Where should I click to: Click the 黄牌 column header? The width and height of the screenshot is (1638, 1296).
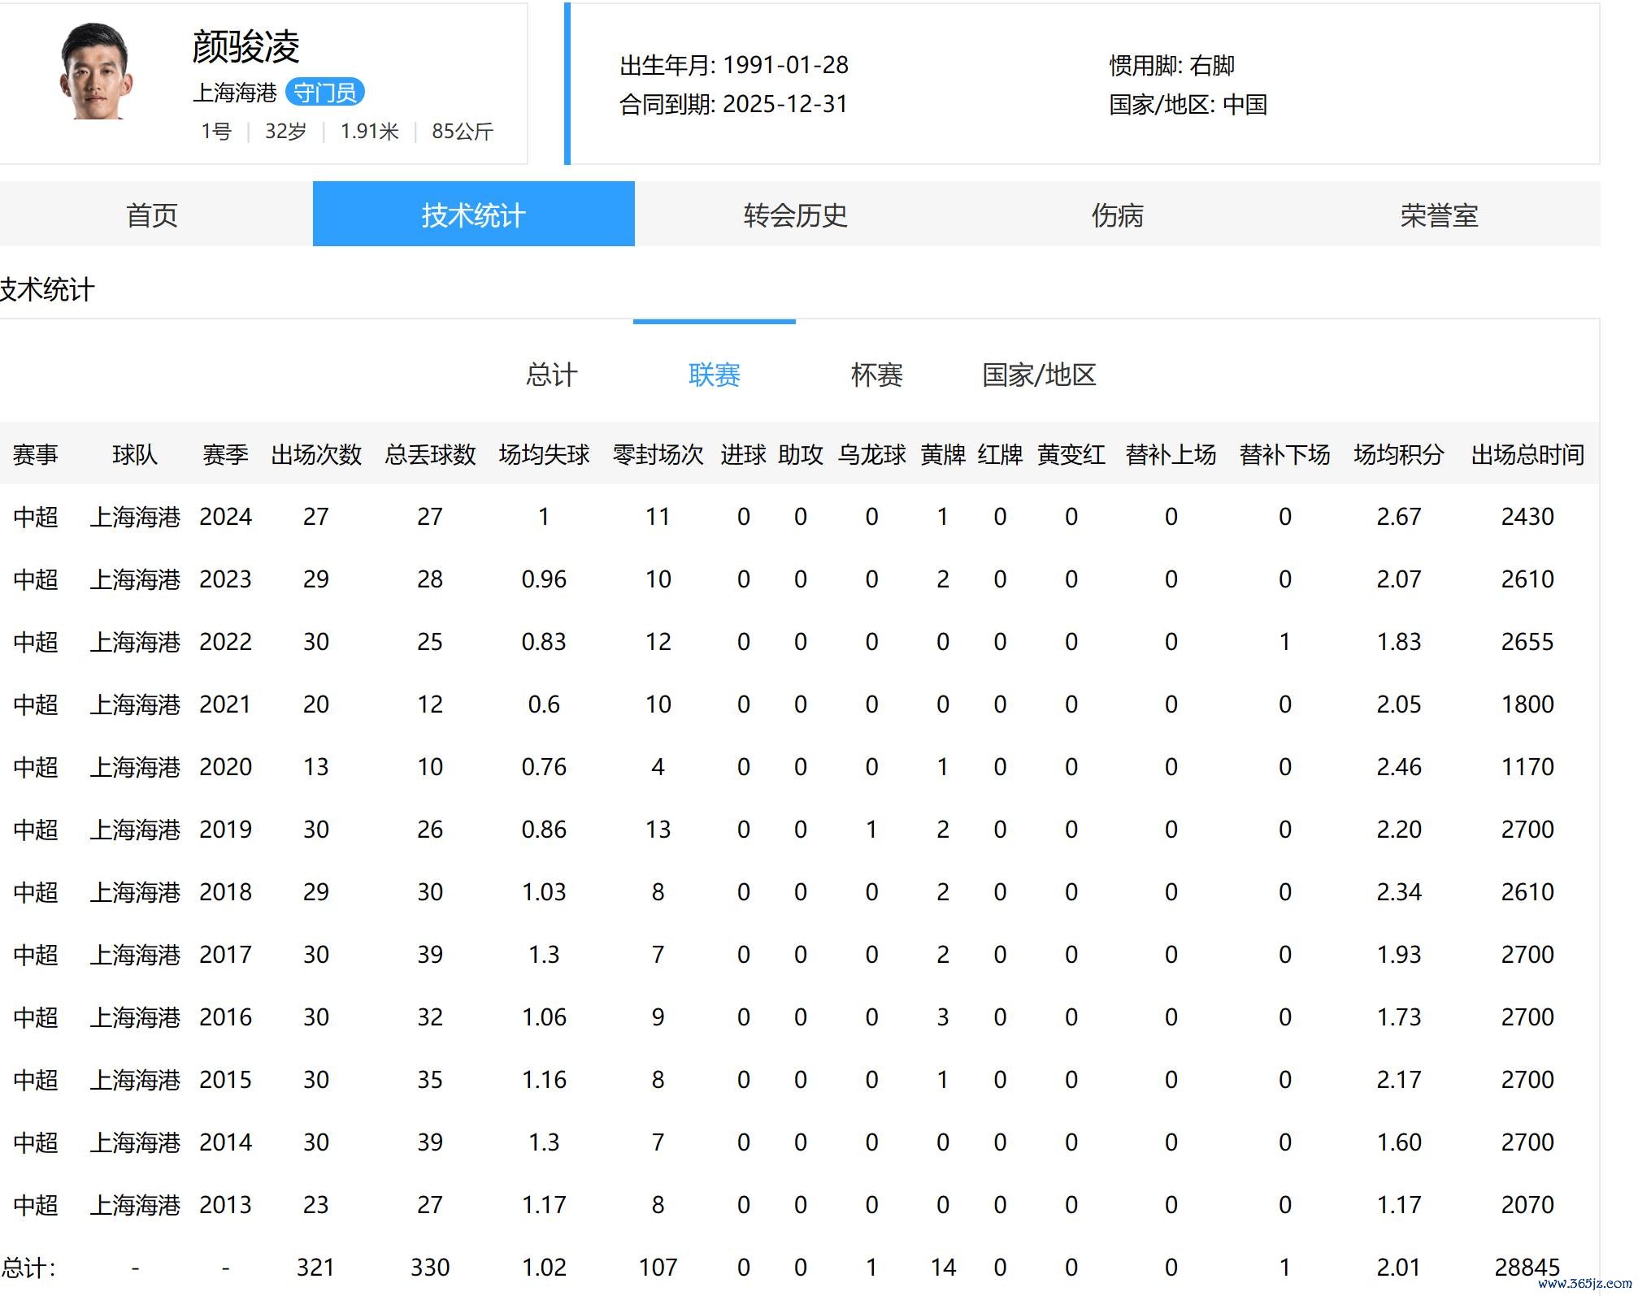pos(943,454)
